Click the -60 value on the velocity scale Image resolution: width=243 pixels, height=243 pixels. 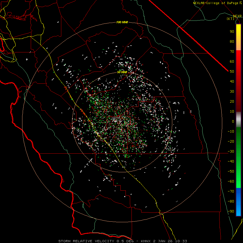tap(231, 181)
